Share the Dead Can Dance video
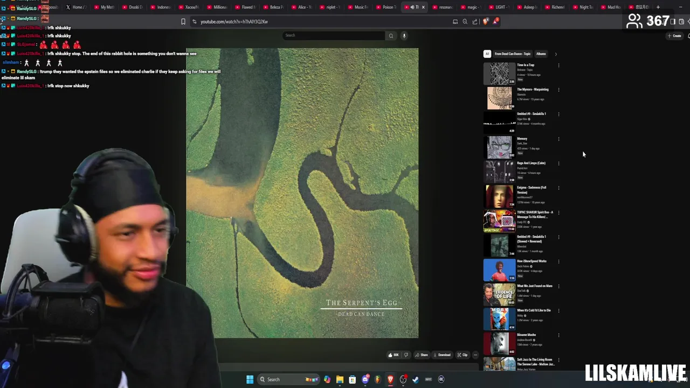The width and height of the screenshot is (690, 388). [x=421, y=355]
